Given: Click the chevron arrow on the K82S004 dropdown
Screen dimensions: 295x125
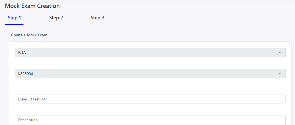Looking at the screenshot, I should coord(280,74).
